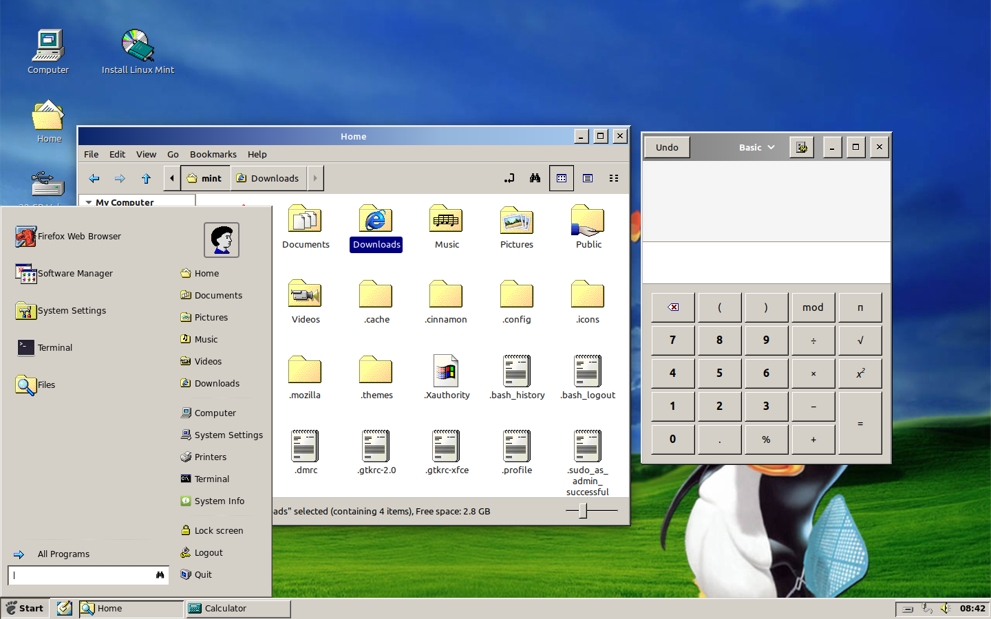Image resolution: width=991 pixels, height=619 pixels.
Task: Search files with binoculars icon
Action: coord(535,178)
